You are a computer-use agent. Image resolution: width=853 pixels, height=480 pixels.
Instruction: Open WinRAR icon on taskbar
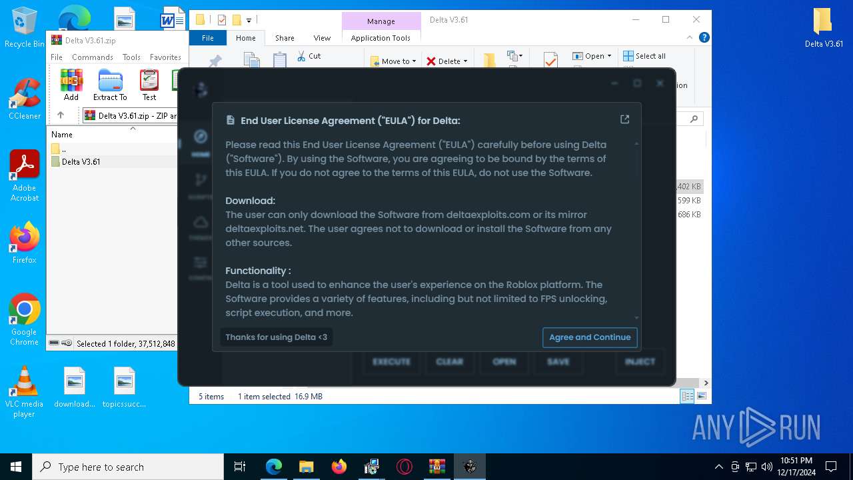[436, 467]
